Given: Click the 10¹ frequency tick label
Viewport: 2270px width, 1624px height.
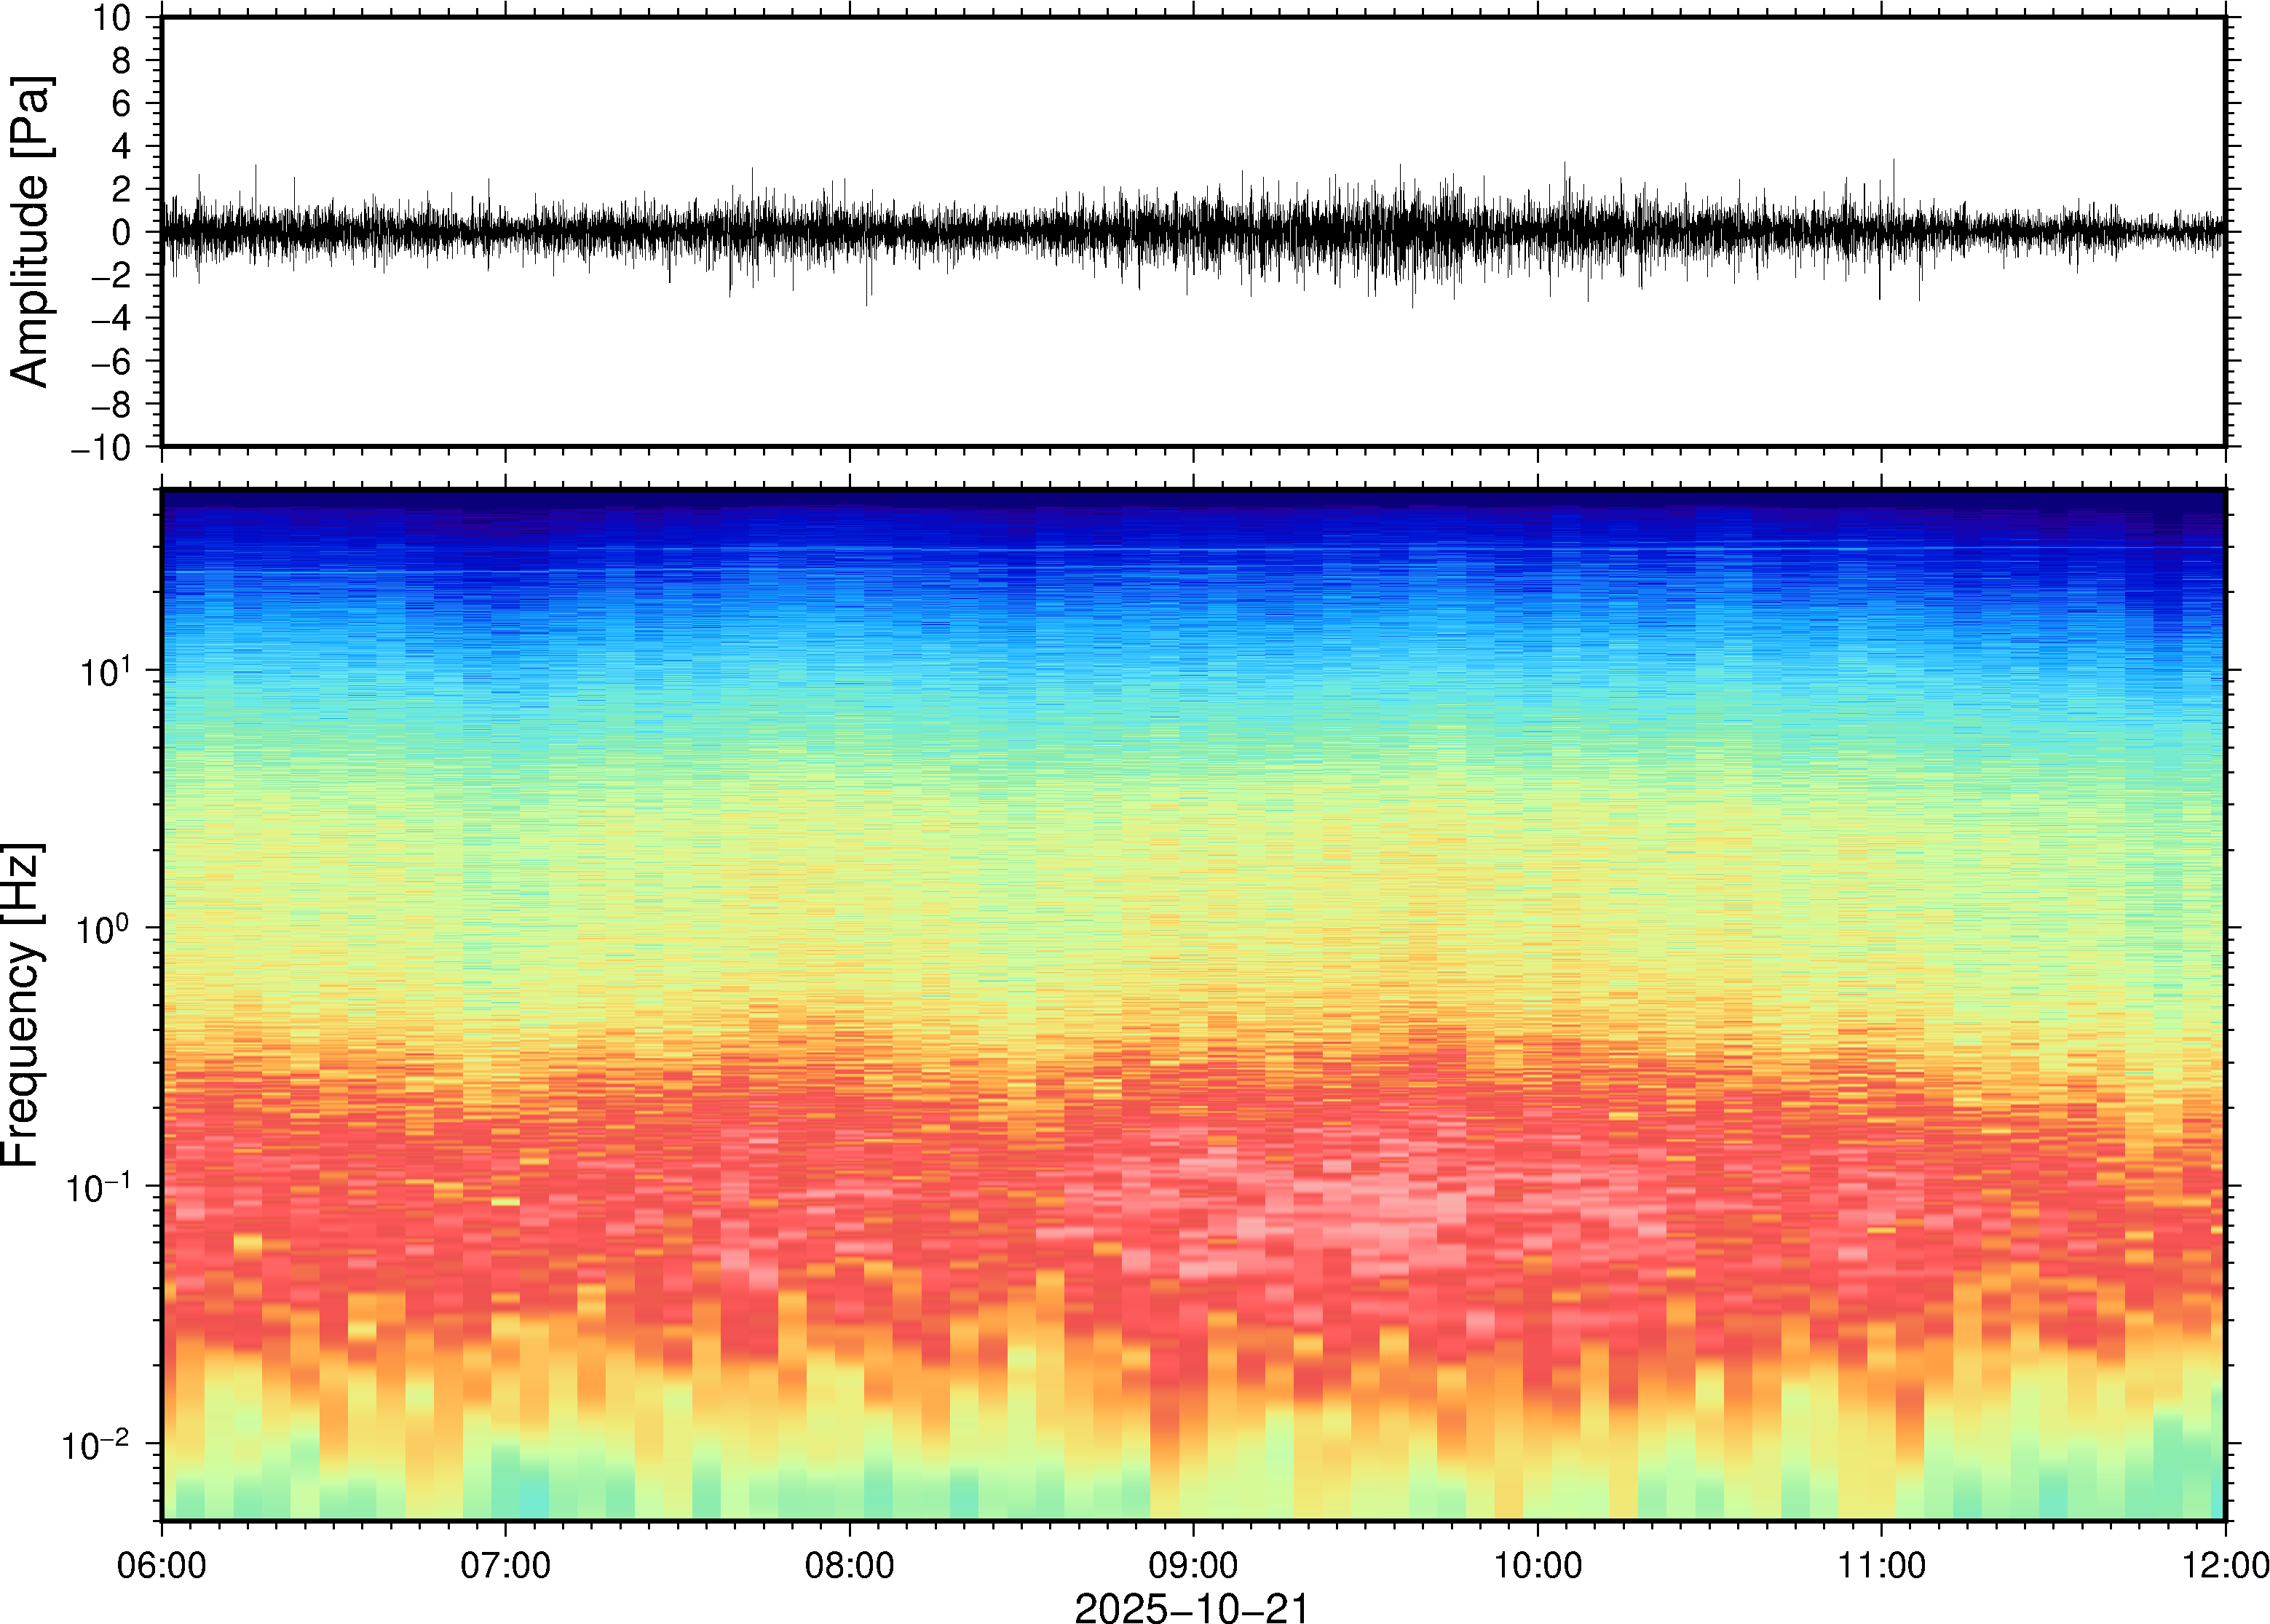Looking at the screenshot, I should click(104, 672).
